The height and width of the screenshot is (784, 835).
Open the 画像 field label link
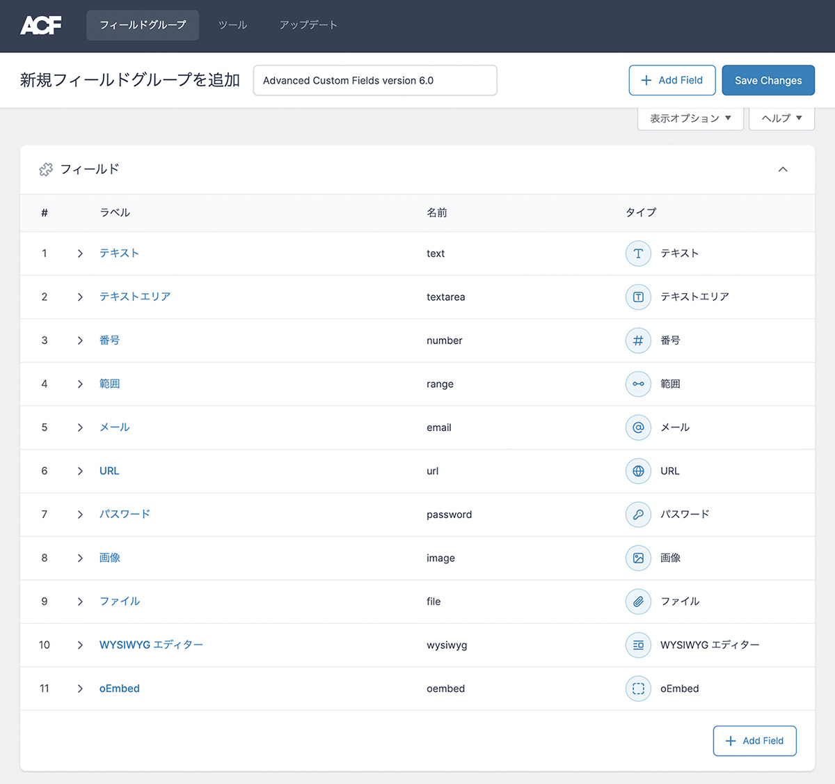(x=109, y=558)
